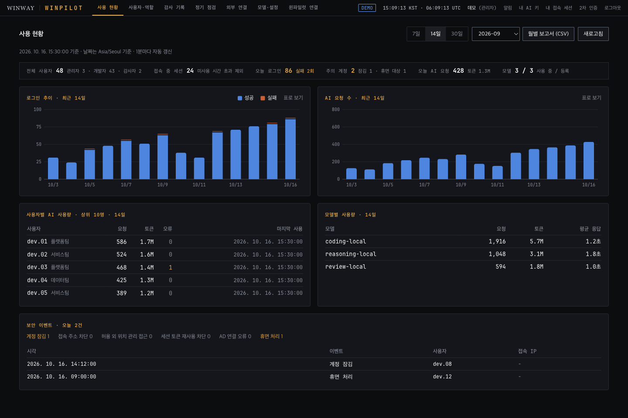Click coding-local model row
628x418 pixels.
pyautogui.click(x=463, y=242)
